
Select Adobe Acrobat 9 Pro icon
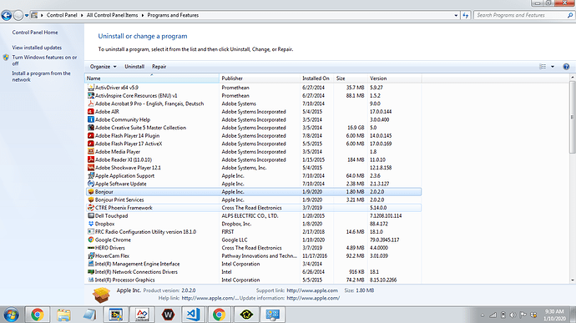(91, 103)
